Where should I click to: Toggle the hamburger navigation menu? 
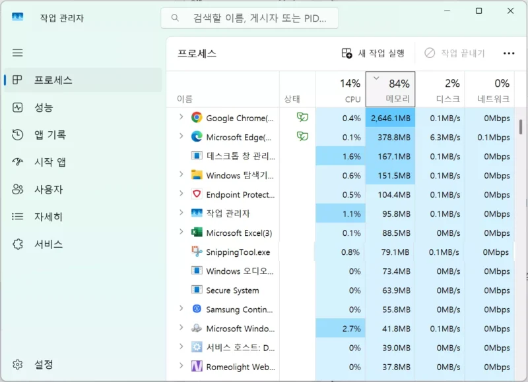18,53
